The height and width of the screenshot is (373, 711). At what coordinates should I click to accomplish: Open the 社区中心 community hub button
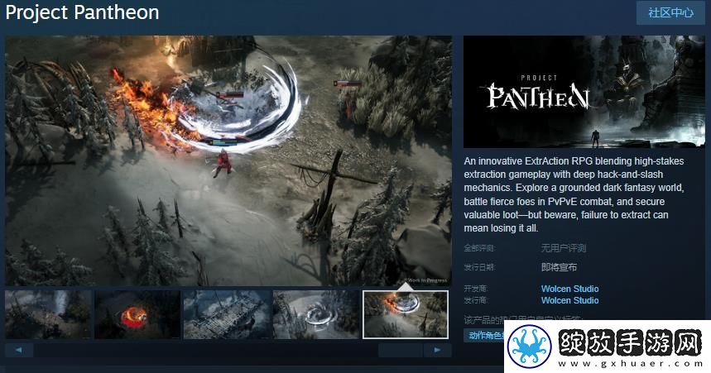click(x=670, y=12)
